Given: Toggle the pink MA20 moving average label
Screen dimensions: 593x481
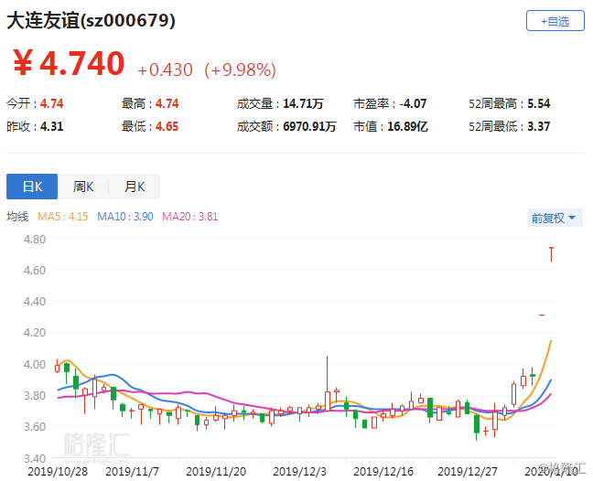Looking at the screenshot, I should click(189, 217).
